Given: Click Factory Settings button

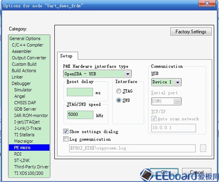Looking at the screenshot, I should click(191, 31).
